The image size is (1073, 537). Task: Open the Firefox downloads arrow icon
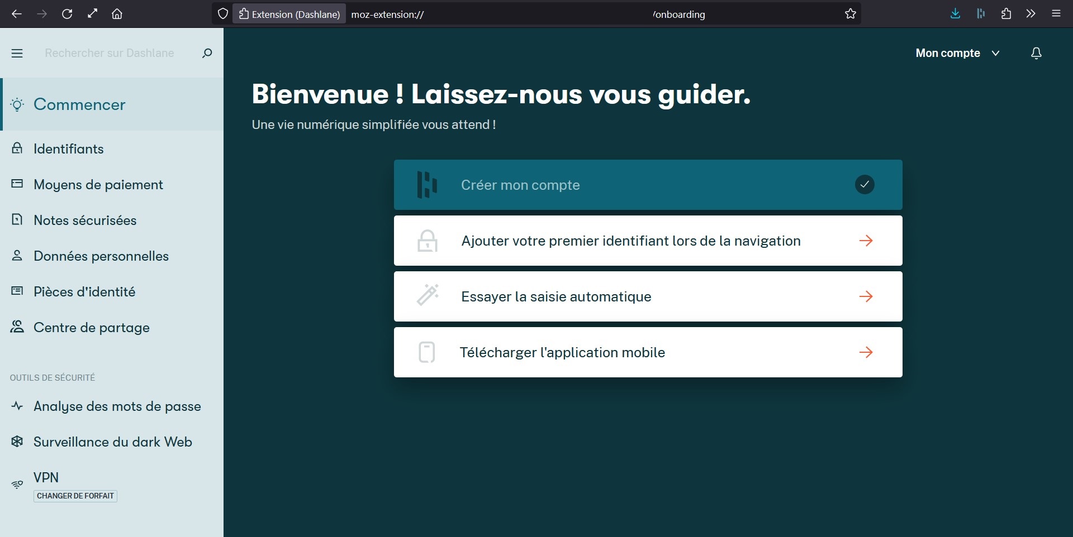(x=955, y=14)
